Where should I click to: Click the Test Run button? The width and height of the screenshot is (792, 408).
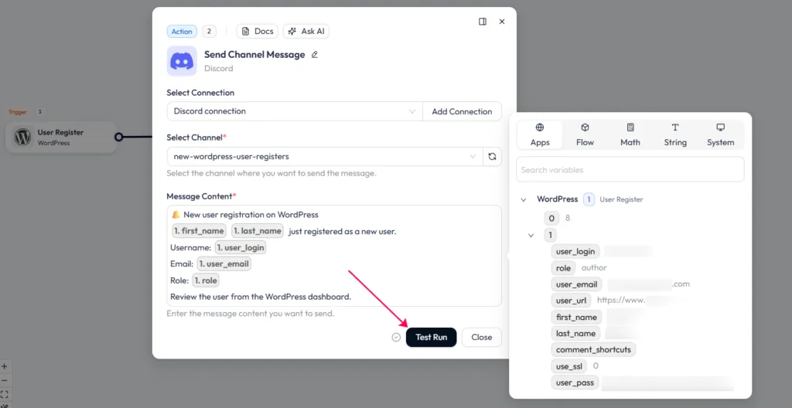tap(432, 338)
